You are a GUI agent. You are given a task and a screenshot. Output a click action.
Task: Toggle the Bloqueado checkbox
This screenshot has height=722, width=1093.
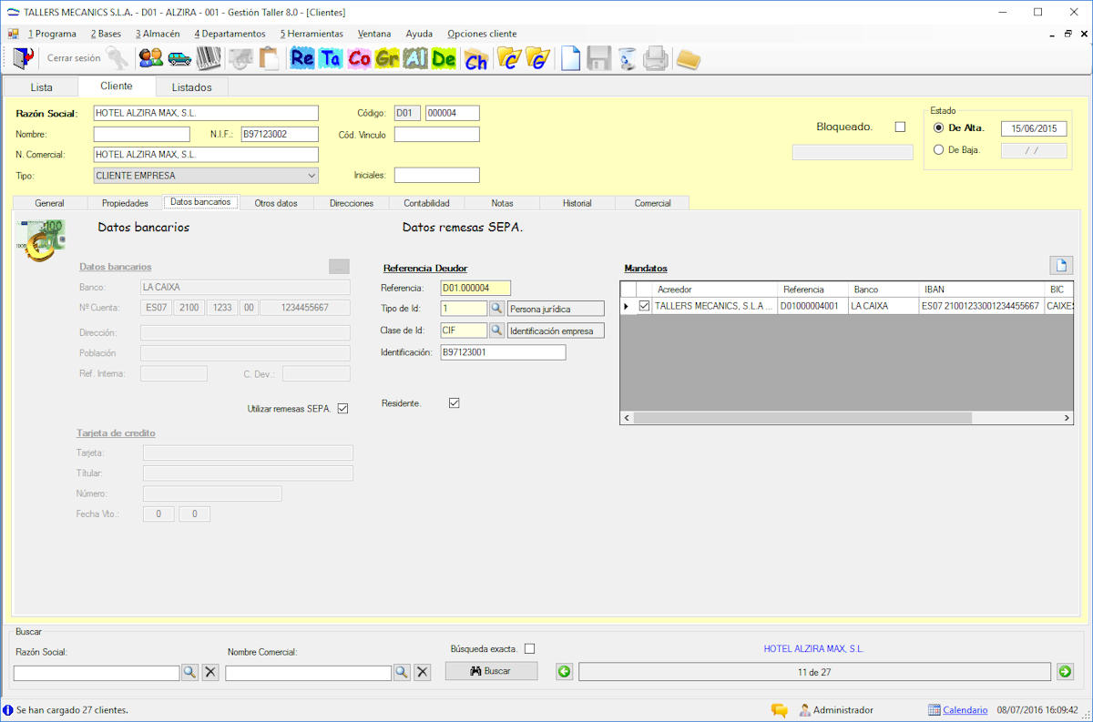point(901,127)
